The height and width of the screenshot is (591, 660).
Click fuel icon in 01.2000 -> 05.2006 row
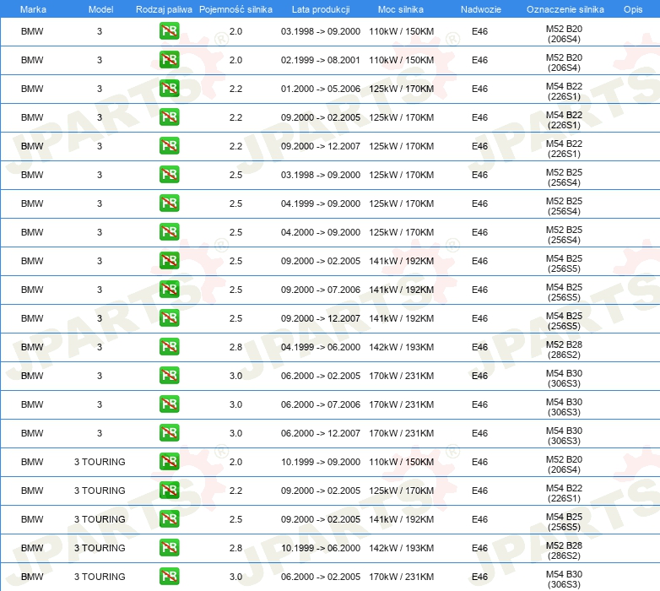[x=169, y=89]
